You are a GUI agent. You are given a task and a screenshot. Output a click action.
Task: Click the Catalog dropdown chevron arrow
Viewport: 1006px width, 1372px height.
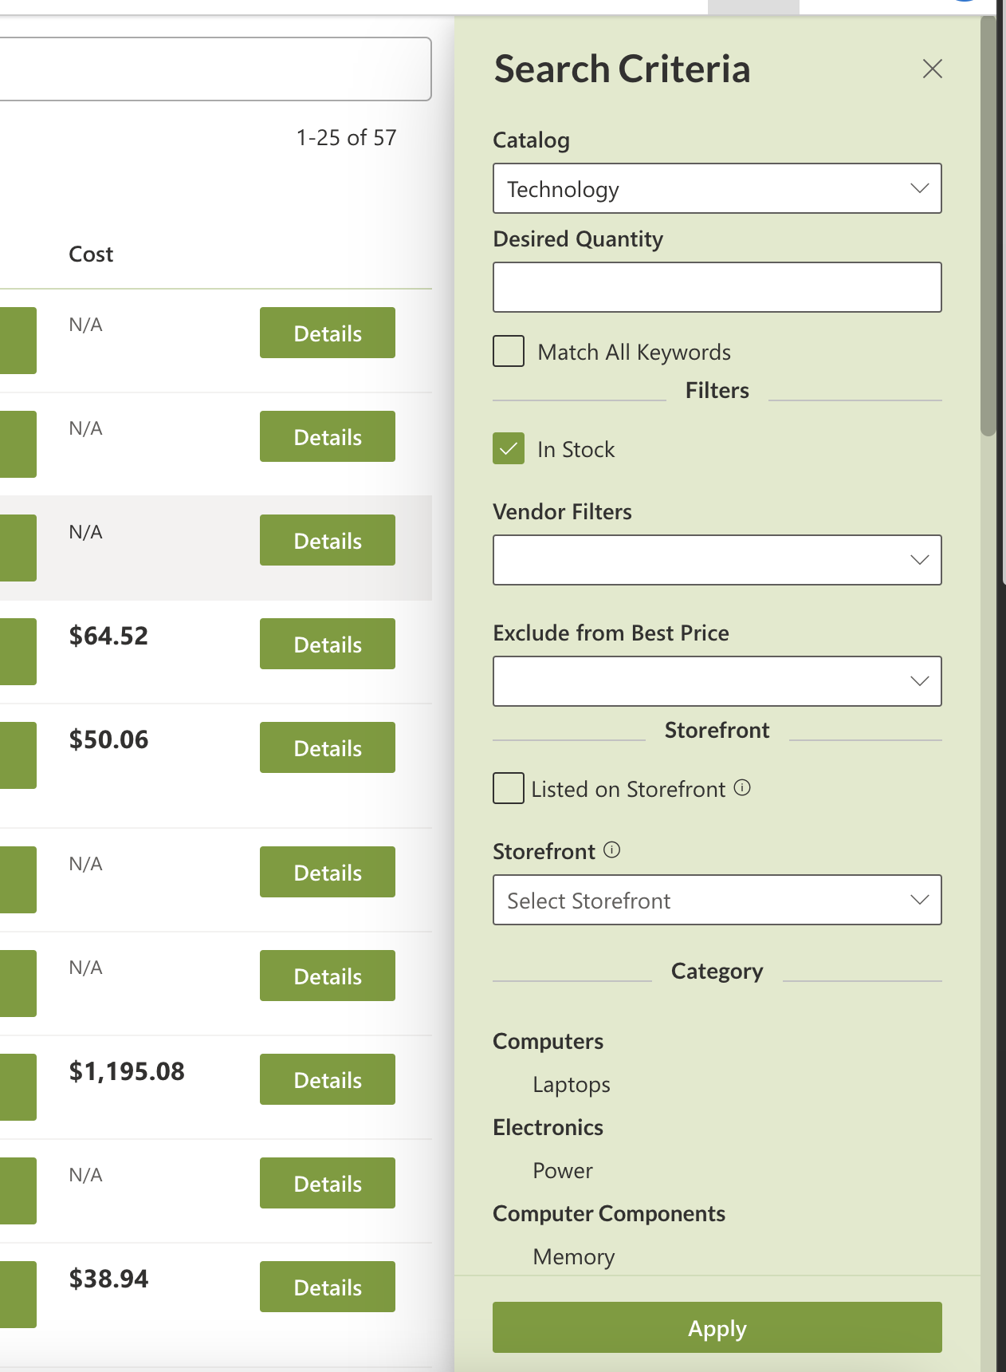click(x=919, y=188)
